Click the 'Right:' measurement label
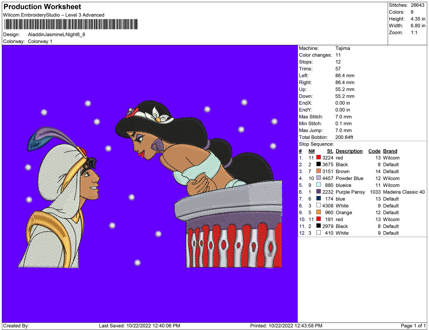The height and width of the screenshot is (330, 429). (x=305, y=82)
